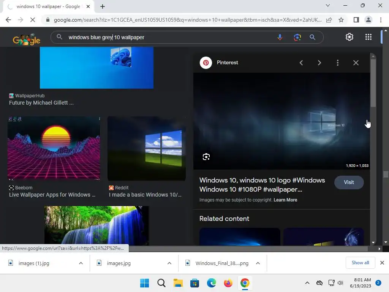Viewport: 389px width, 292px height.
Task: Open the Google apps grid
Action: pyautogui.click(x=368, y=37)
